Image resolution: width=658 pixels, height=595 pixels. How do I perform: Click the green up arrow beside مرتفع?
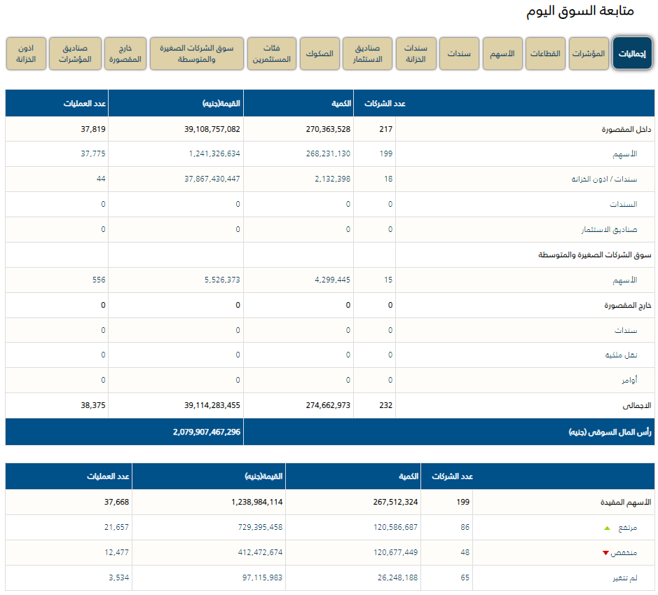(607, 528)
